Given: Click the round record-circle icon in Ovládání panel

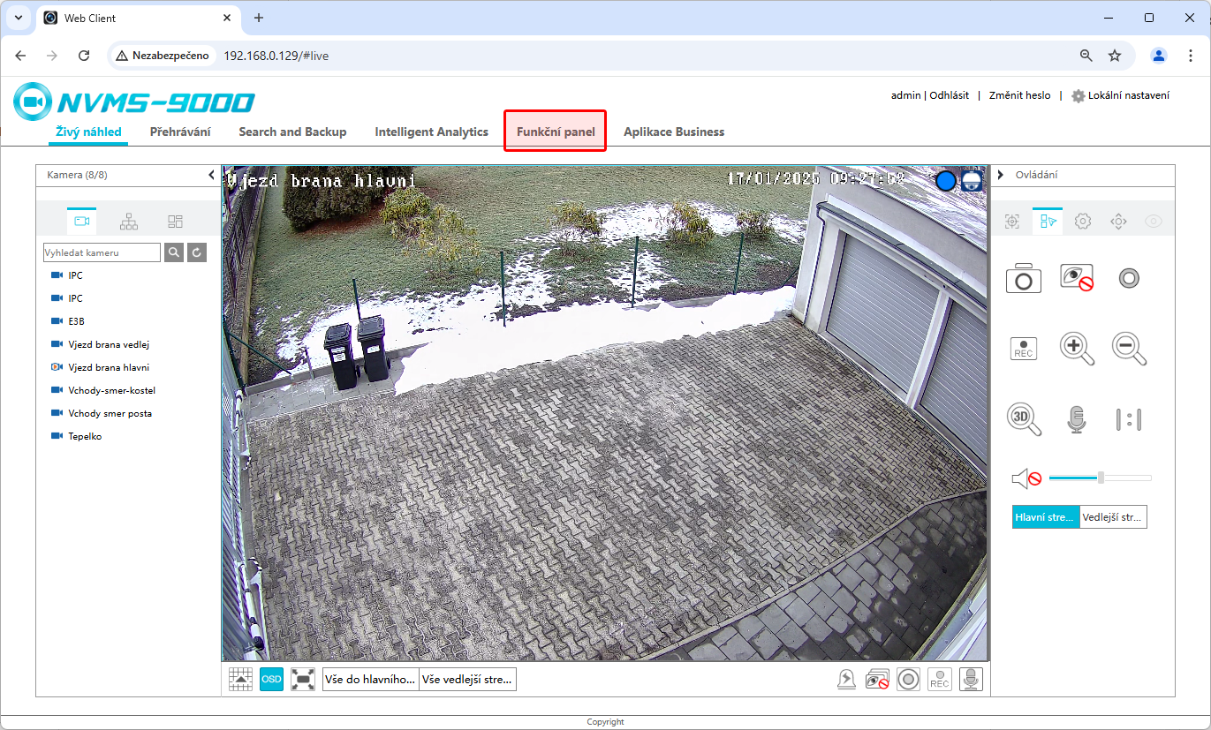Looking at the screenshot, I should [x=1129, y=278].
